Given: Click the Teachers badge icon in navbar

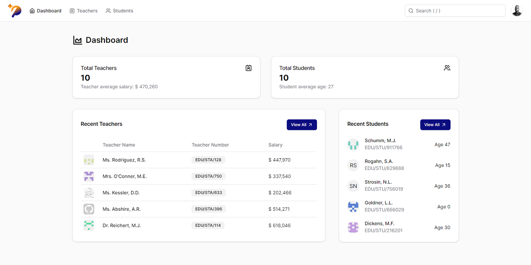Looking at the screenshot, I should (x=72, y=11).
